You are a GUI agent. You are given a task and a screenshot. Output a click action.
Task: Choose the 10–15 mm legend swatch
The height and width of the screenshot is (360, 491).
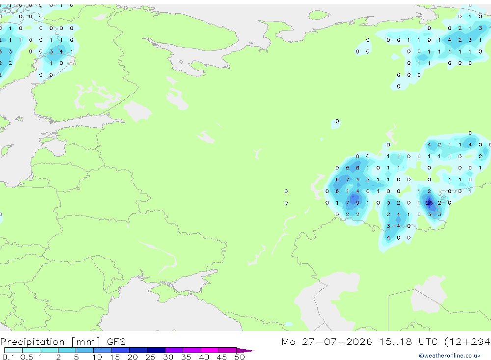point(103,350)
